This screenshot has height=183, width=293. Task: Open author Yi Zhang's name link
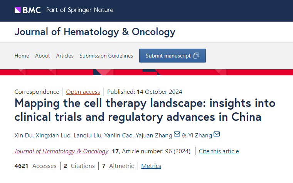[200, 135]
